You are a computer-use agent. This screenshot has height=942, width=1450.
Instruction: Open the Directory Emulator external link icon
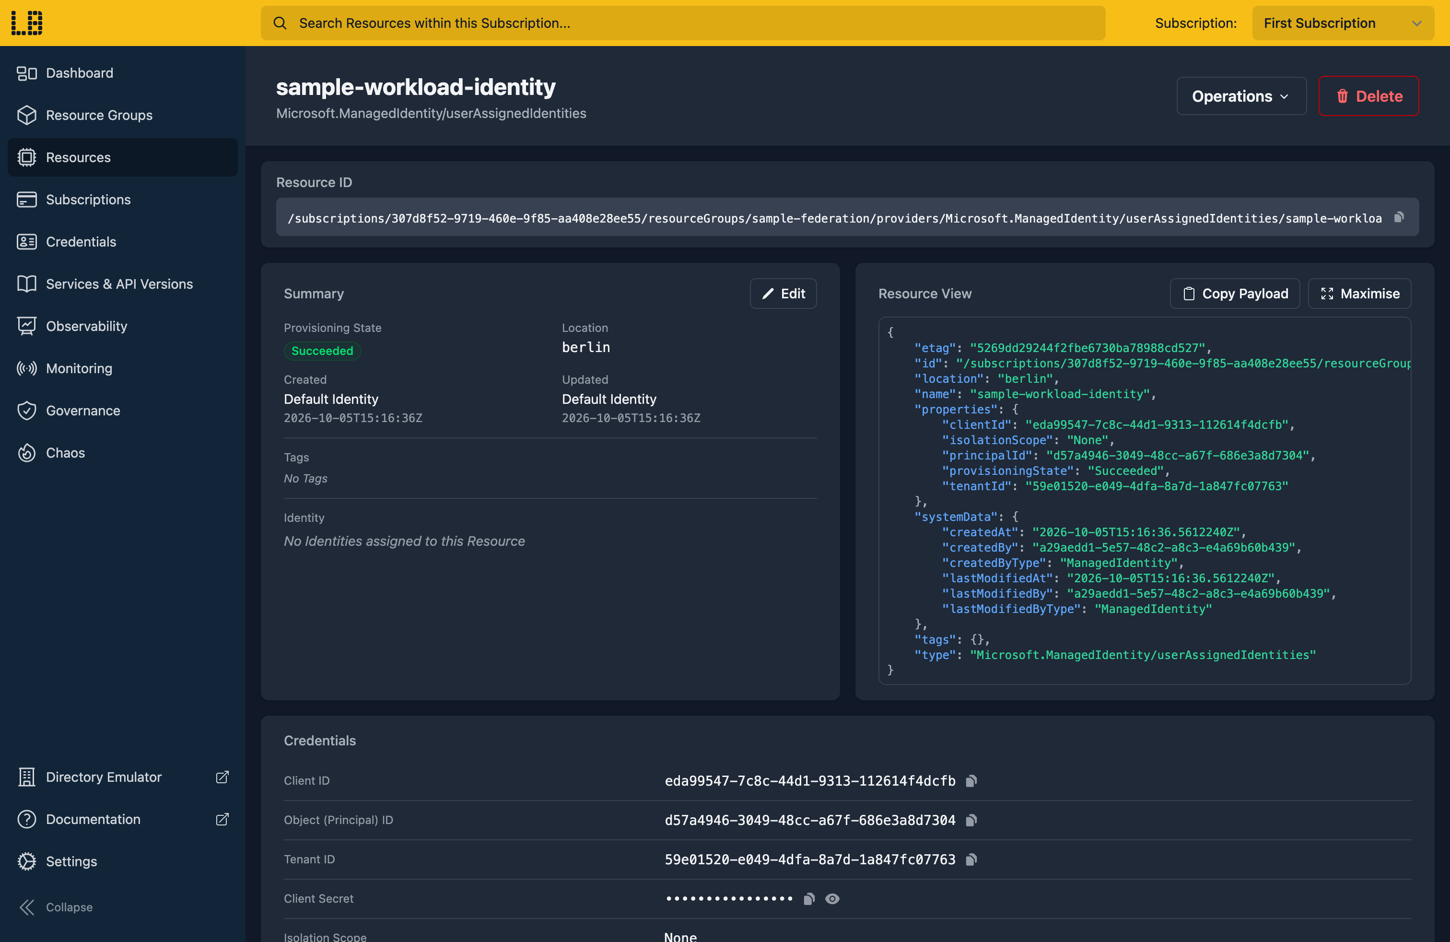click(222, 777)
